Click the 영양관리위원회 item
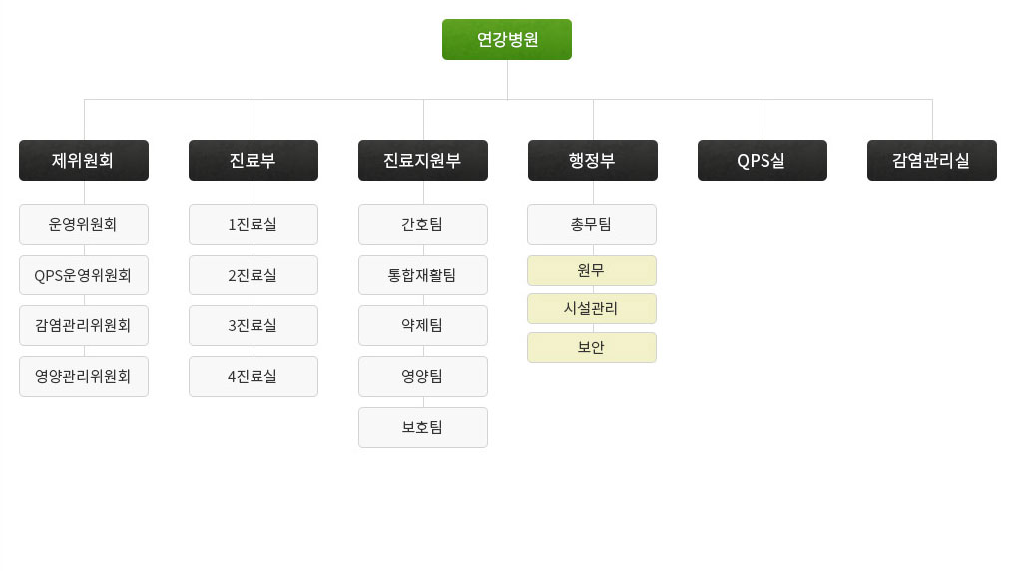 pos(84,377)
